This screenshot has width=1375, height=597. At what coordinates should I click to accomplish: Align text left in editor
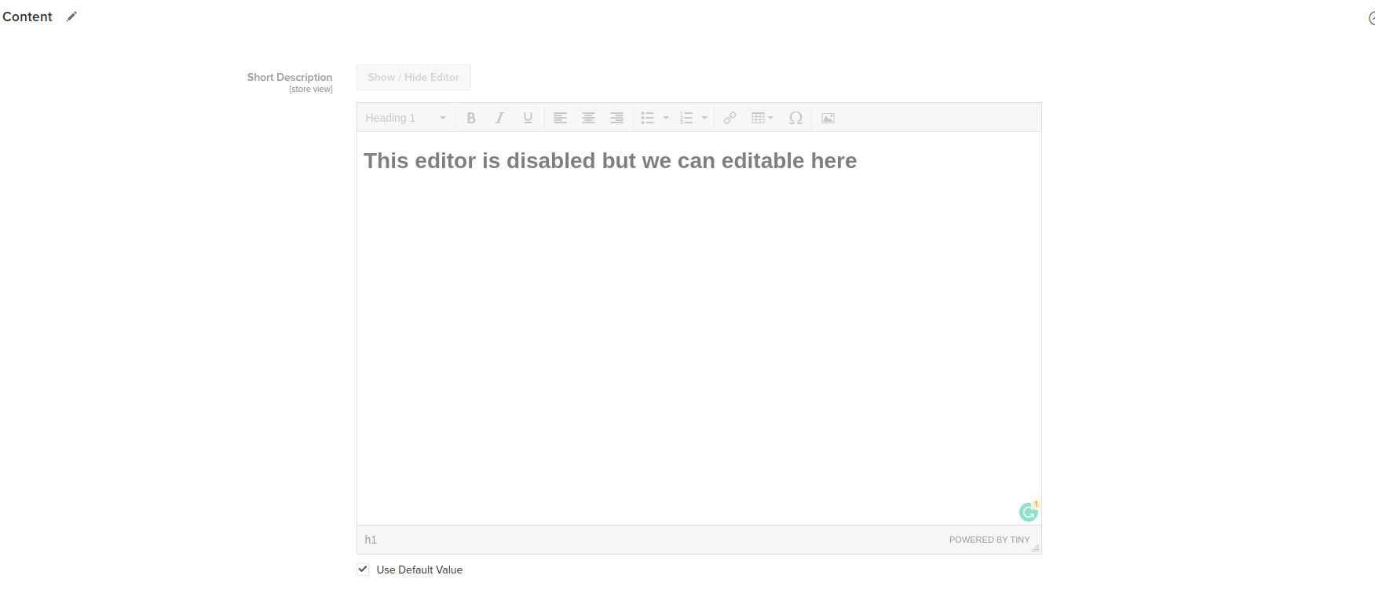tap(560, 118)
